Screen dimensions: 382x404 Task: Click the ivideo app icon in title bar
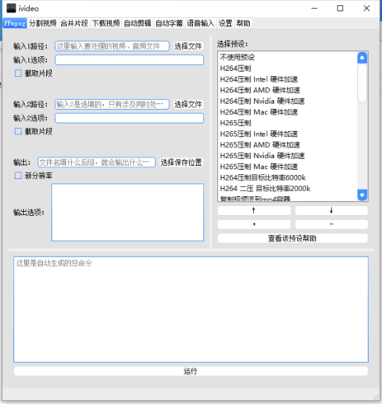[x=11, y=8]
